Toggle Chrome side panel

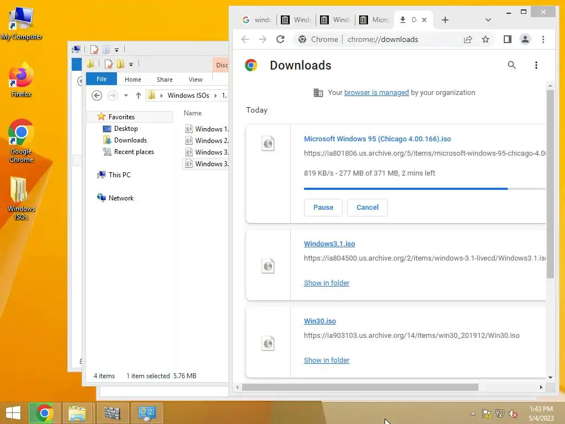[x=508, y=39]
